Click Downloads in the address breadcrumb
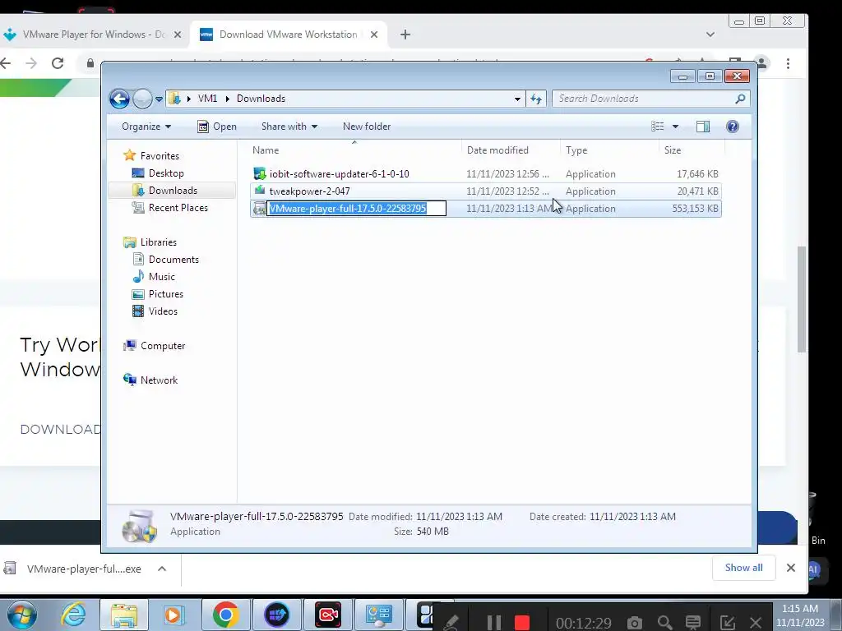The image size is (842, 631). pos(261,99)
